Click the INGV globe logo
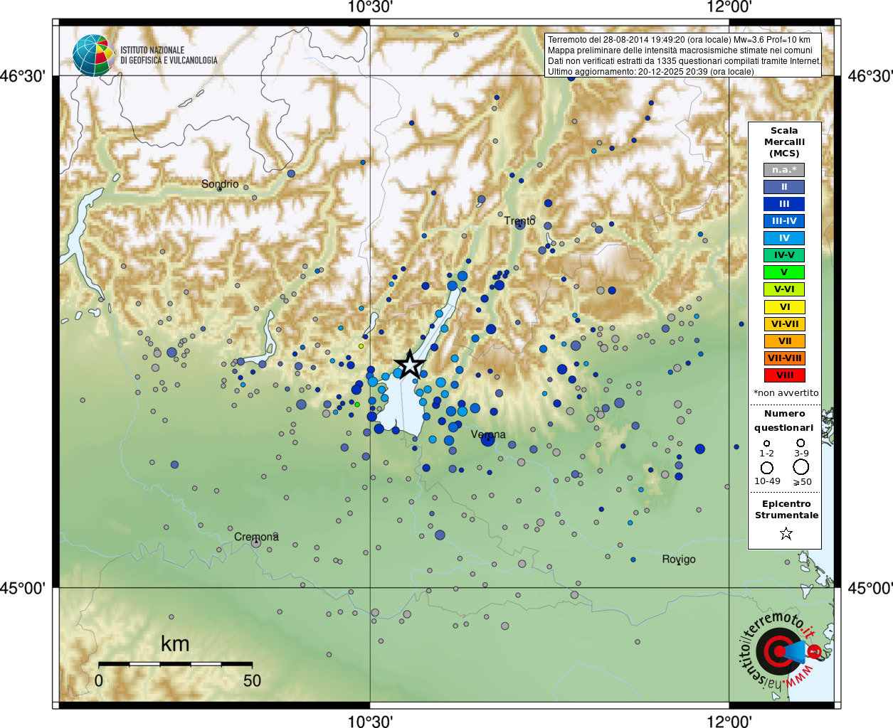This screenshot has width=893, height=728. click(94, 55)
